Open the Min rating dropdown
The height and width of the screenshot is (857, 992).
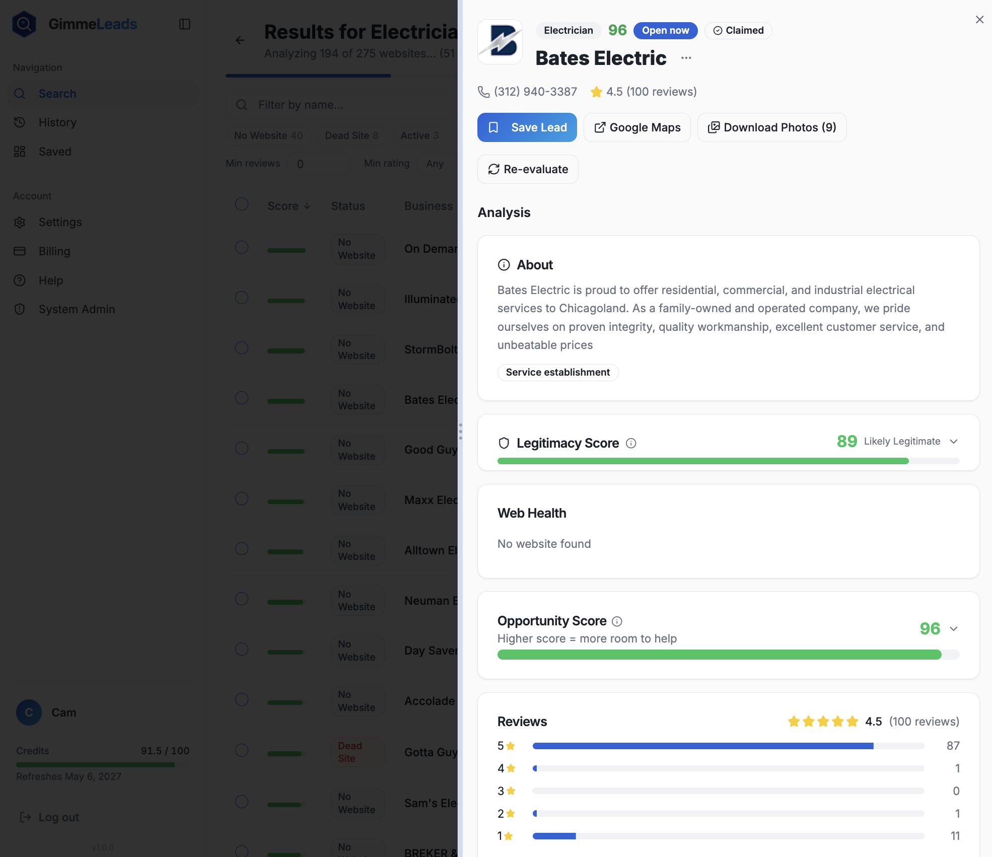tap(436, 164)
